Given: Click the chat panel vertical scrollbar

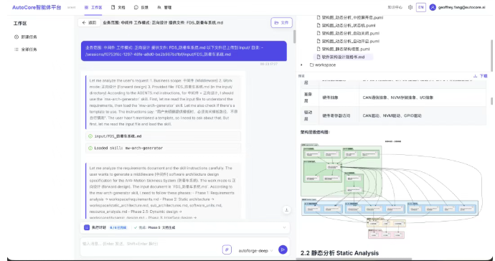Looking at the screenshot, I should tap(294, 37).
